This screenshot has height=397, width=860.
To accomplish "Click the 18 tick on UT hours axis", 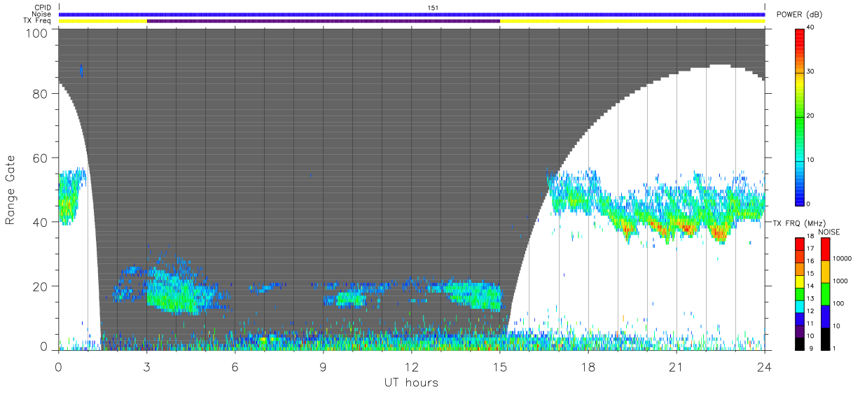I will pos(588,366).
